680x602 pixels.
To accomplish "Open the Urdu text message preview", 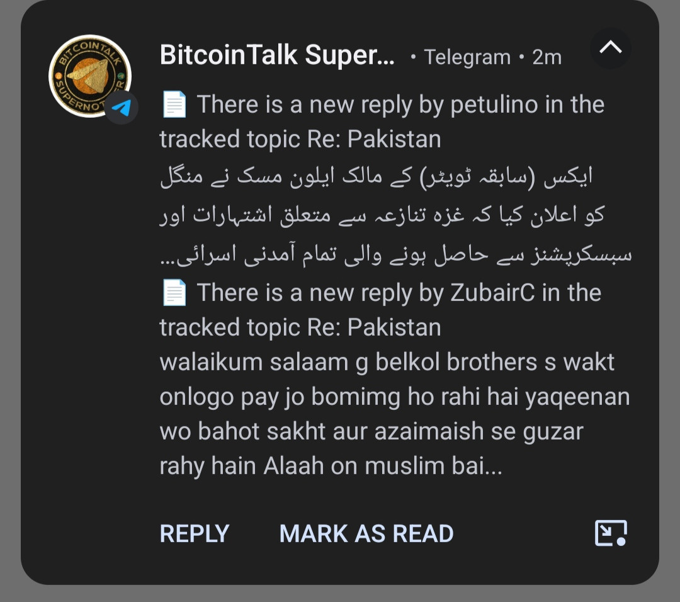I will [x=395, y=215].
